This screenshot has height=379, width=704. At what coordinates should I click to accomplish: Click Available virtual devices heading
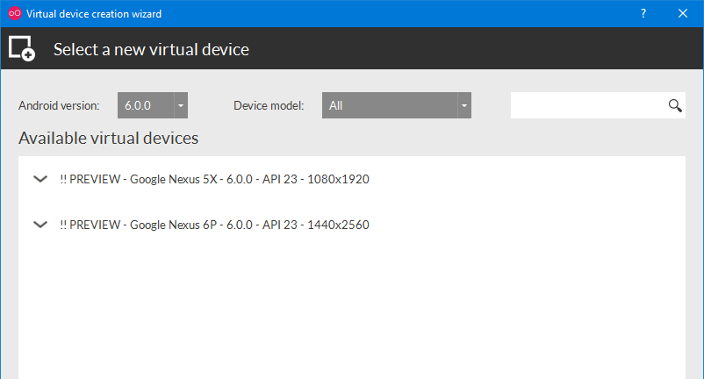[108, 138]
